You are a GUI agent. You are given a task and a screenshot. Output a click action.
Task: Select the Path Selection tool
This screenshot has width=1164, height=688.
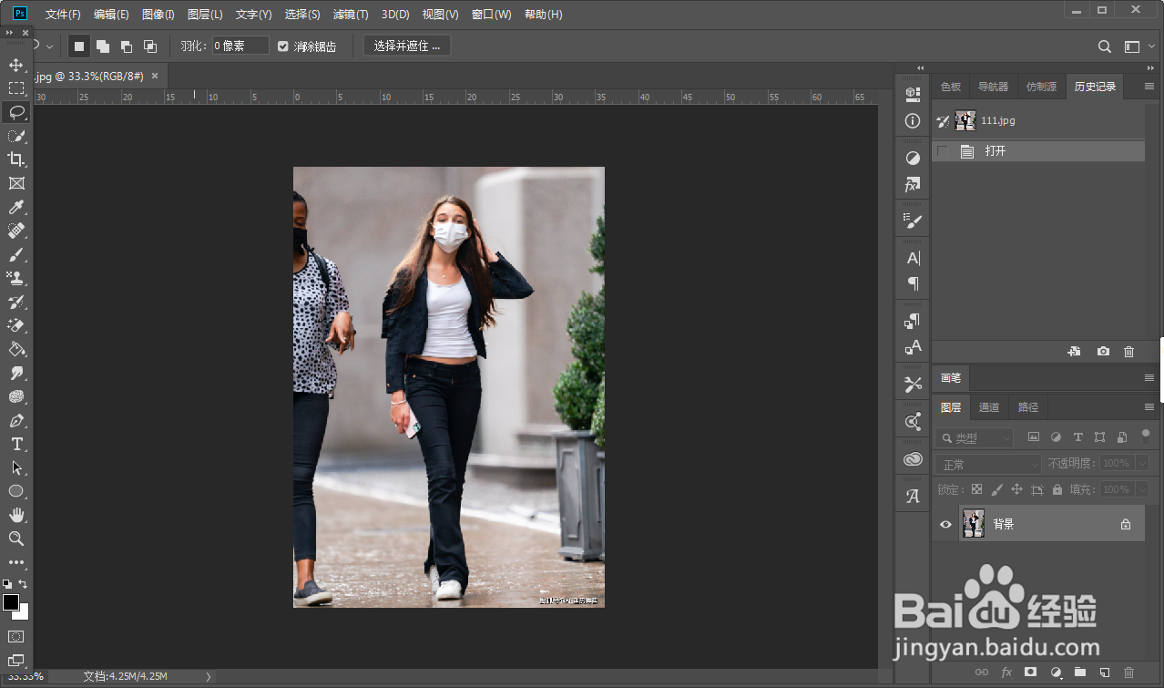pyautogui.click(x=16, y=467)
